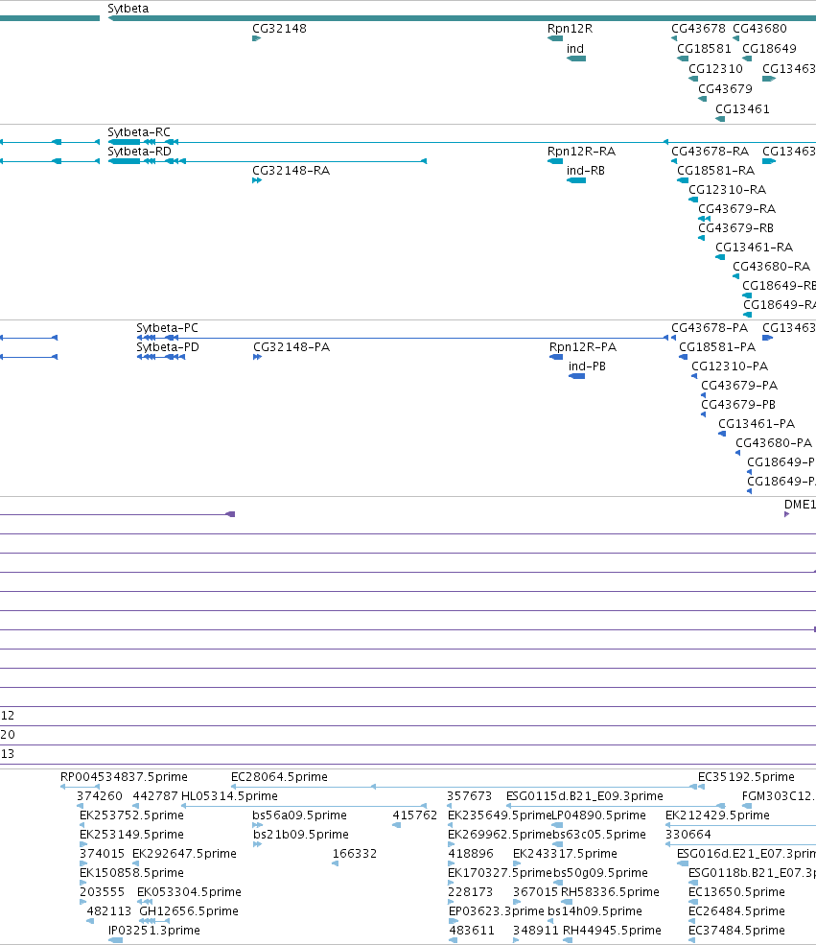
Task: Select transcript Sytbeta-RD
Action: (x=140, y=152)
